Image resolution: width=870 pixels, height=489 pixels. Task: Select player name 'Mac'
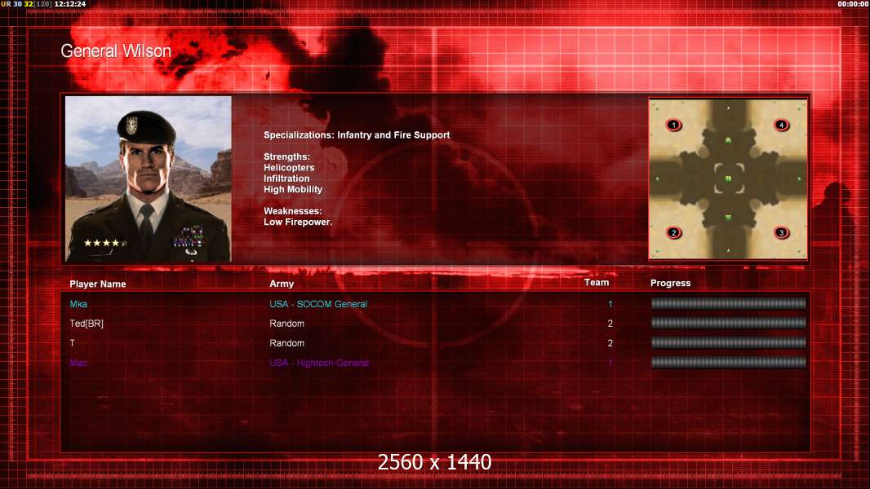78,363
